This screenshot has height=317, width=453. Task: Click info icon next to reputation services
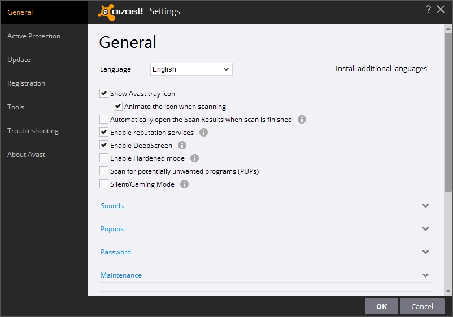(x=204, y=133)
